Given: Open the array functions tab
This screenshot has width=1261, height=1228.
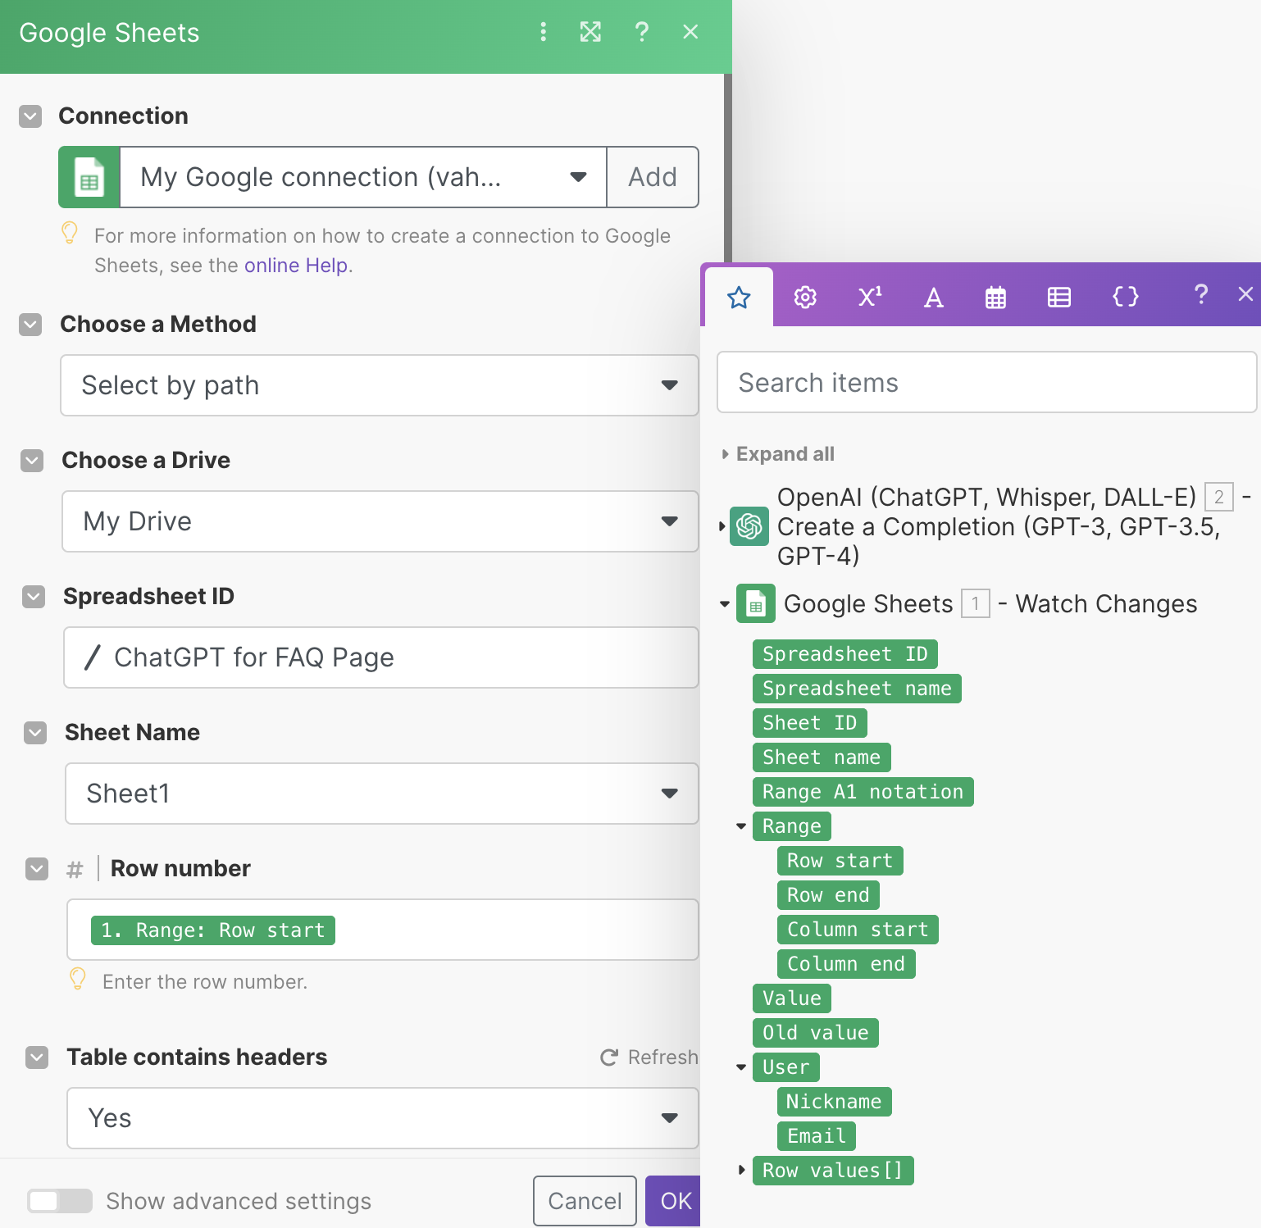Looking at the screenshot, I should [x=1059, y=297].
